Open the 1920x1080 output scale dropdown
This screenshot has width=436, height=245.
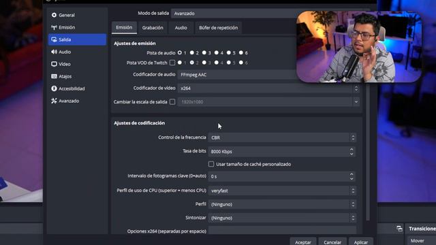(268, 102)
